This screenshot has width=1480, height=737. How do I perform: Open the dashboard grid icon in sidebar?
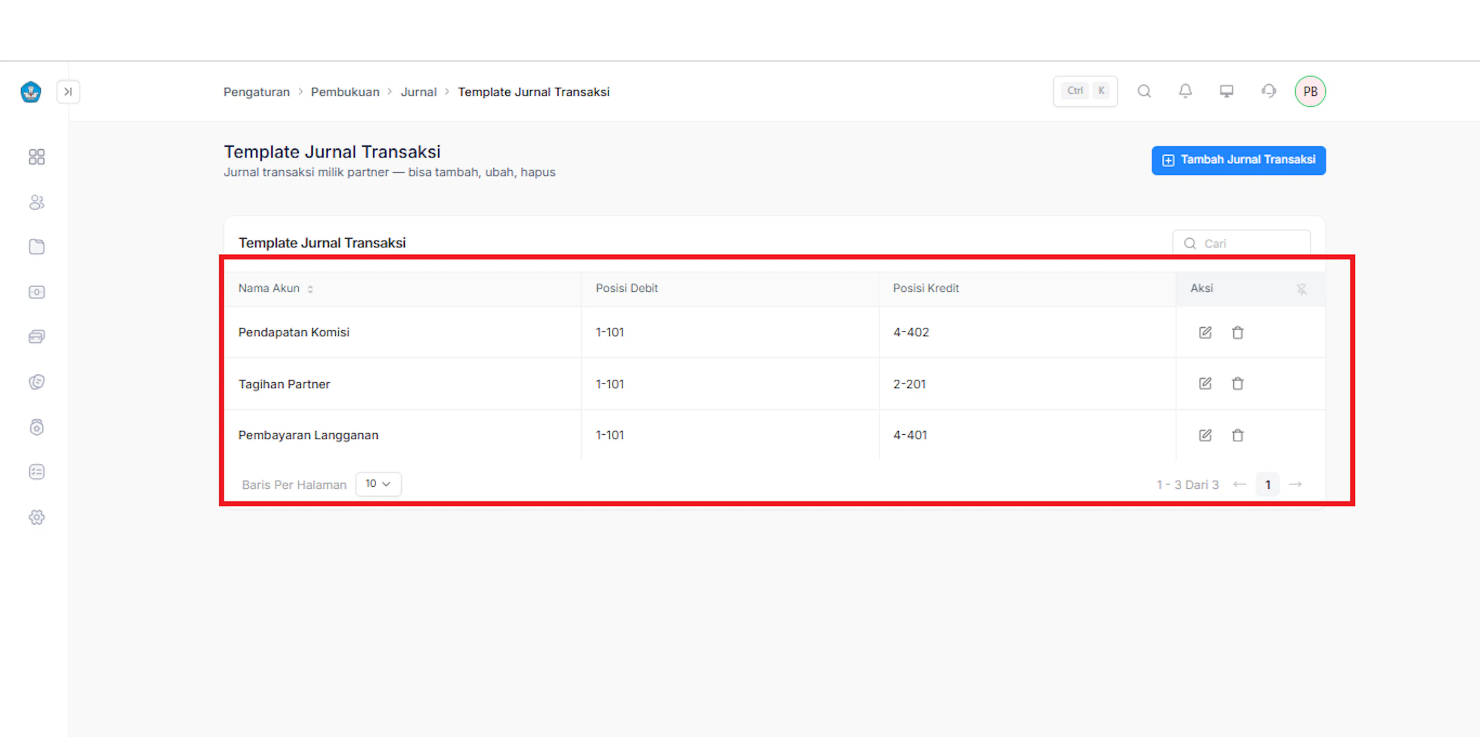(x=37, y=157)
